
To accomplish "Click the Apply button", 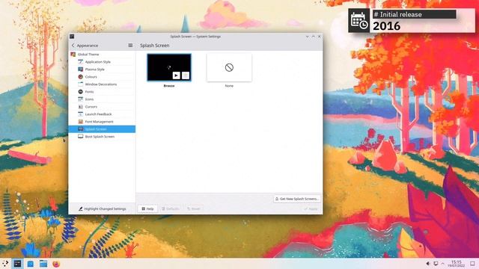I will pos(311,209).
